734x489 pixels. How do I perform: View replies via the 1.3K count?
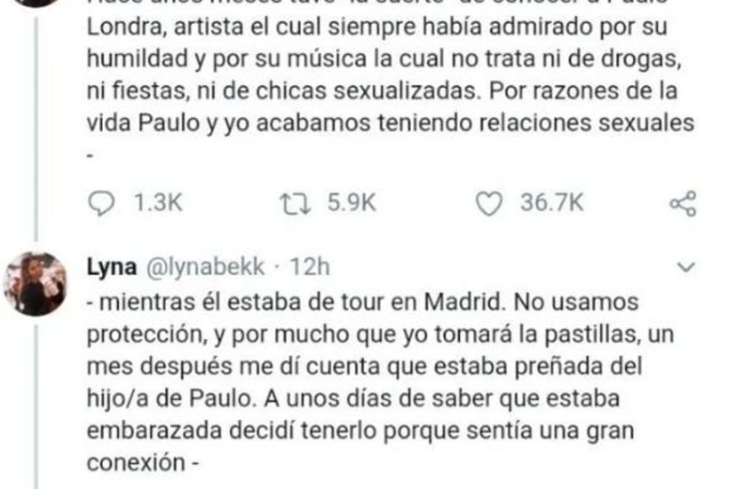click(158, 203)
